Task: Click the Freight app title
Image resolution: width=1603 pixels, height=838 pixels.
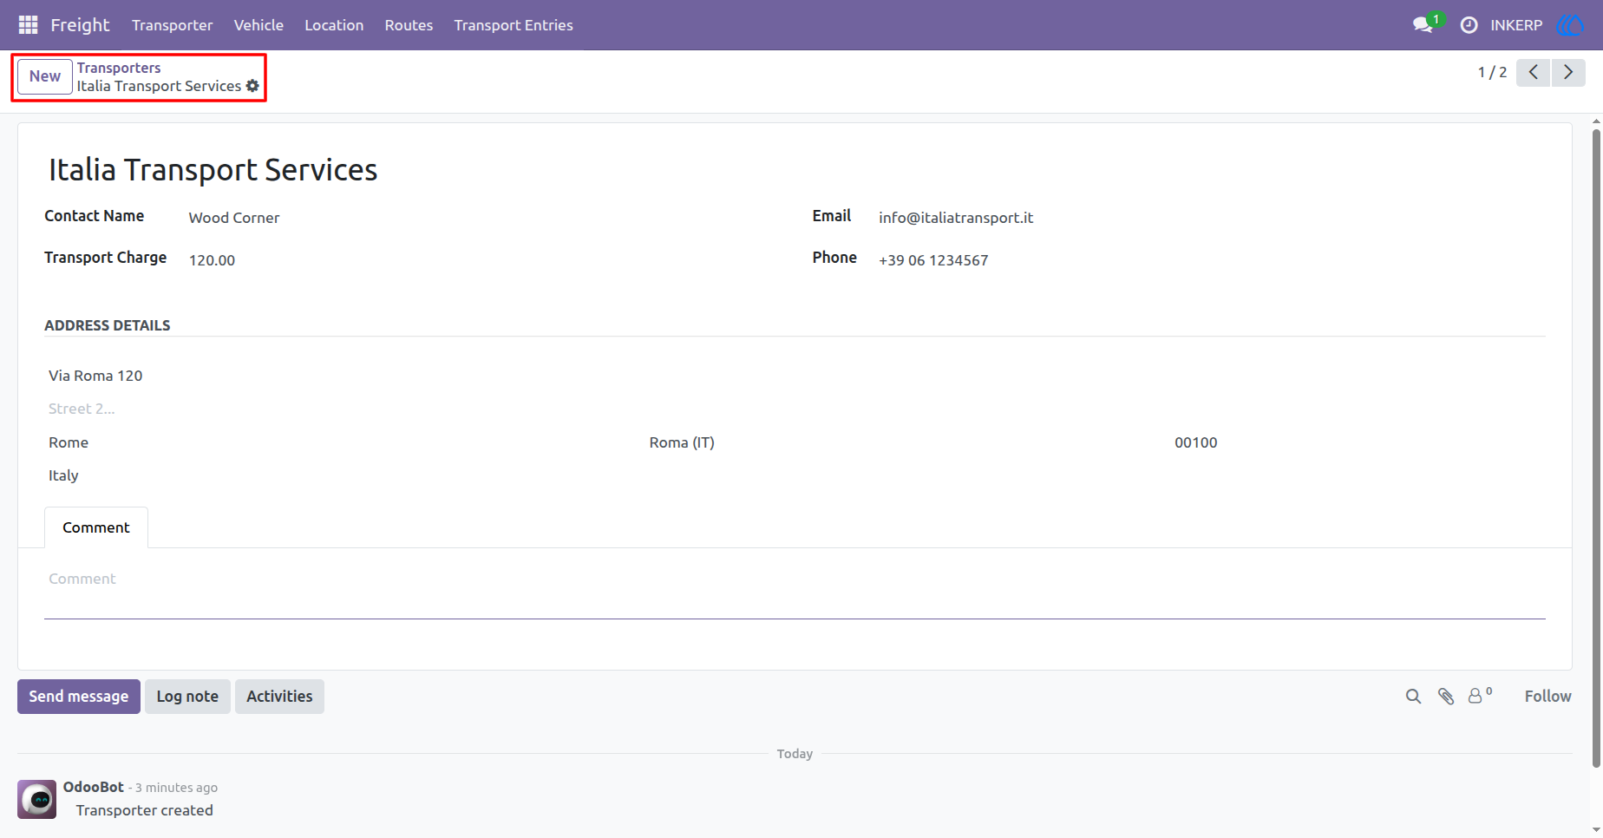Action: coord(80,25)
